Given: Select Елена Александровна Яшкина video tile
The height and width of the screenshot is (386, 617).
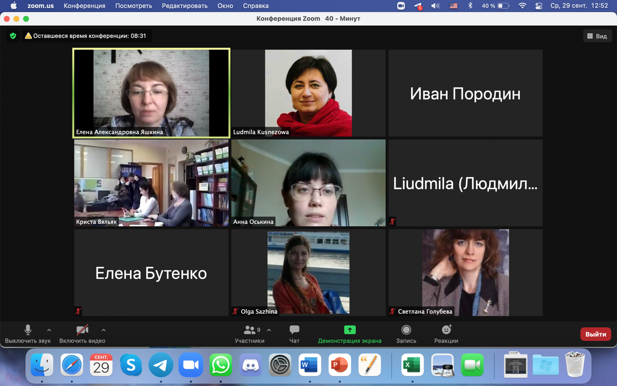Looking at the screenshot, I should pos(151,93).
